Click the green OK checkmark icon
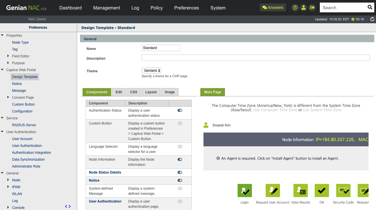Screen dimensions: 376x210 coord(322,190)
